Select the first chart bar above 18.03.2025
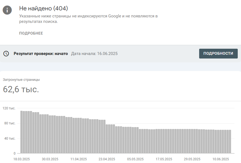Image resolution: width=241 pixels, height=163 pixels. click(x=21, y=132)
